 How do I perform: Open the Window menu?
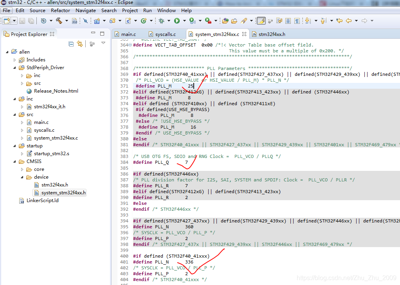click(x=166, y=11)
